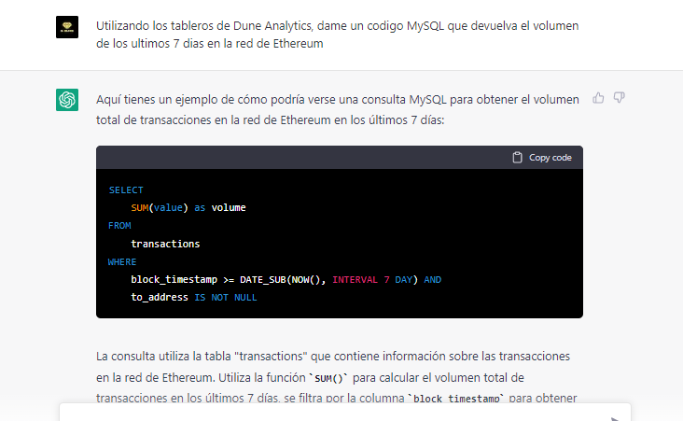The image size is (683, 421).
Task: Click the DATE_SUB(NOW(), function text
Action: pyautogui.click(x=283, y=280)
